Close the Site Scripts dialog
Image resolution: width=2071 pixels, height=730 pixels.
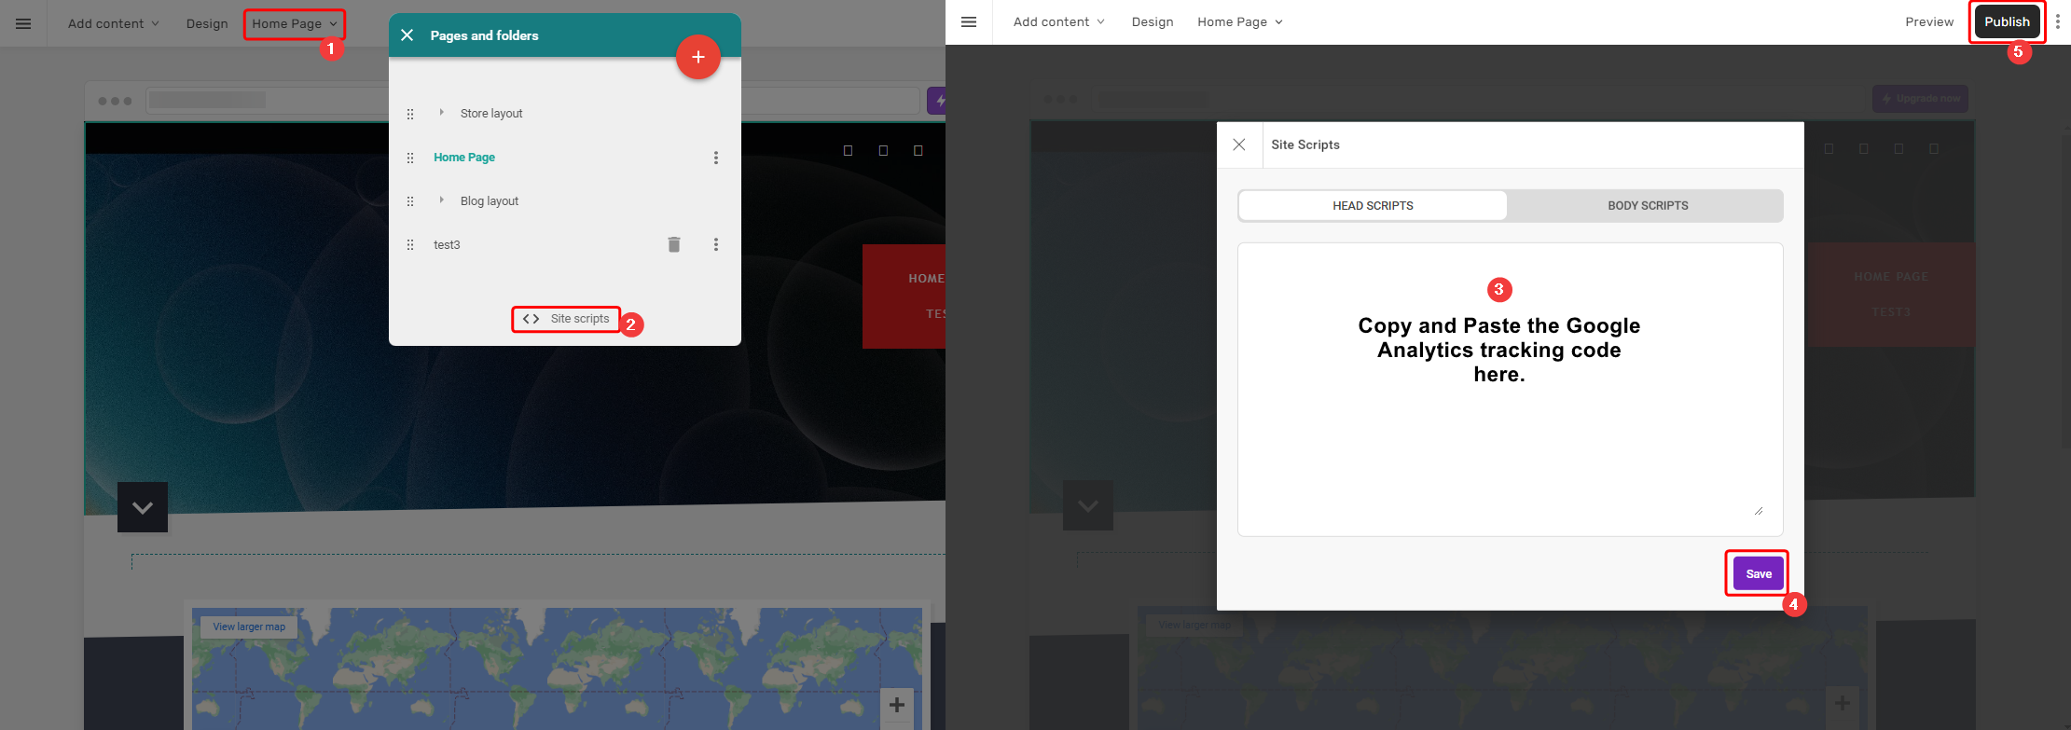click(x=1239, y=145)
